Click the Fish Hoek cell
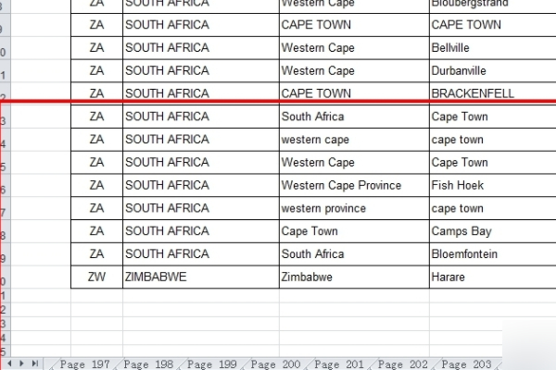Viewport: 556px width, 370px height. (491, 185)
